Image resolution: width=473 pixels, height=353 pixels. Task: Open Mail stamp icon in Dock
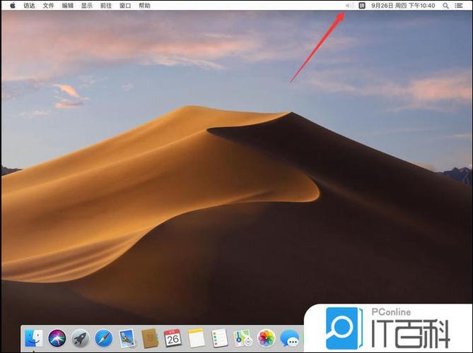(127, 338)
